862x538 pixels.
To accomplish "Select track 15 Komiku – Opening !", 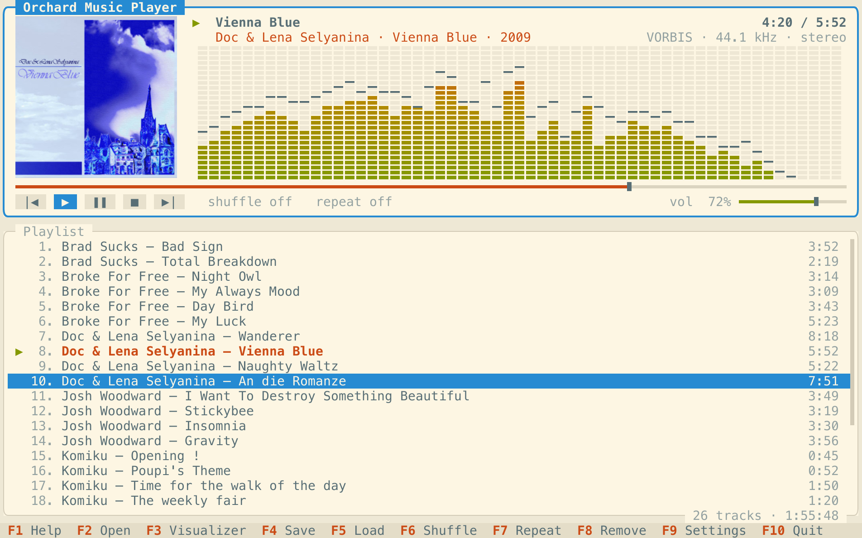I will [429, 456].
